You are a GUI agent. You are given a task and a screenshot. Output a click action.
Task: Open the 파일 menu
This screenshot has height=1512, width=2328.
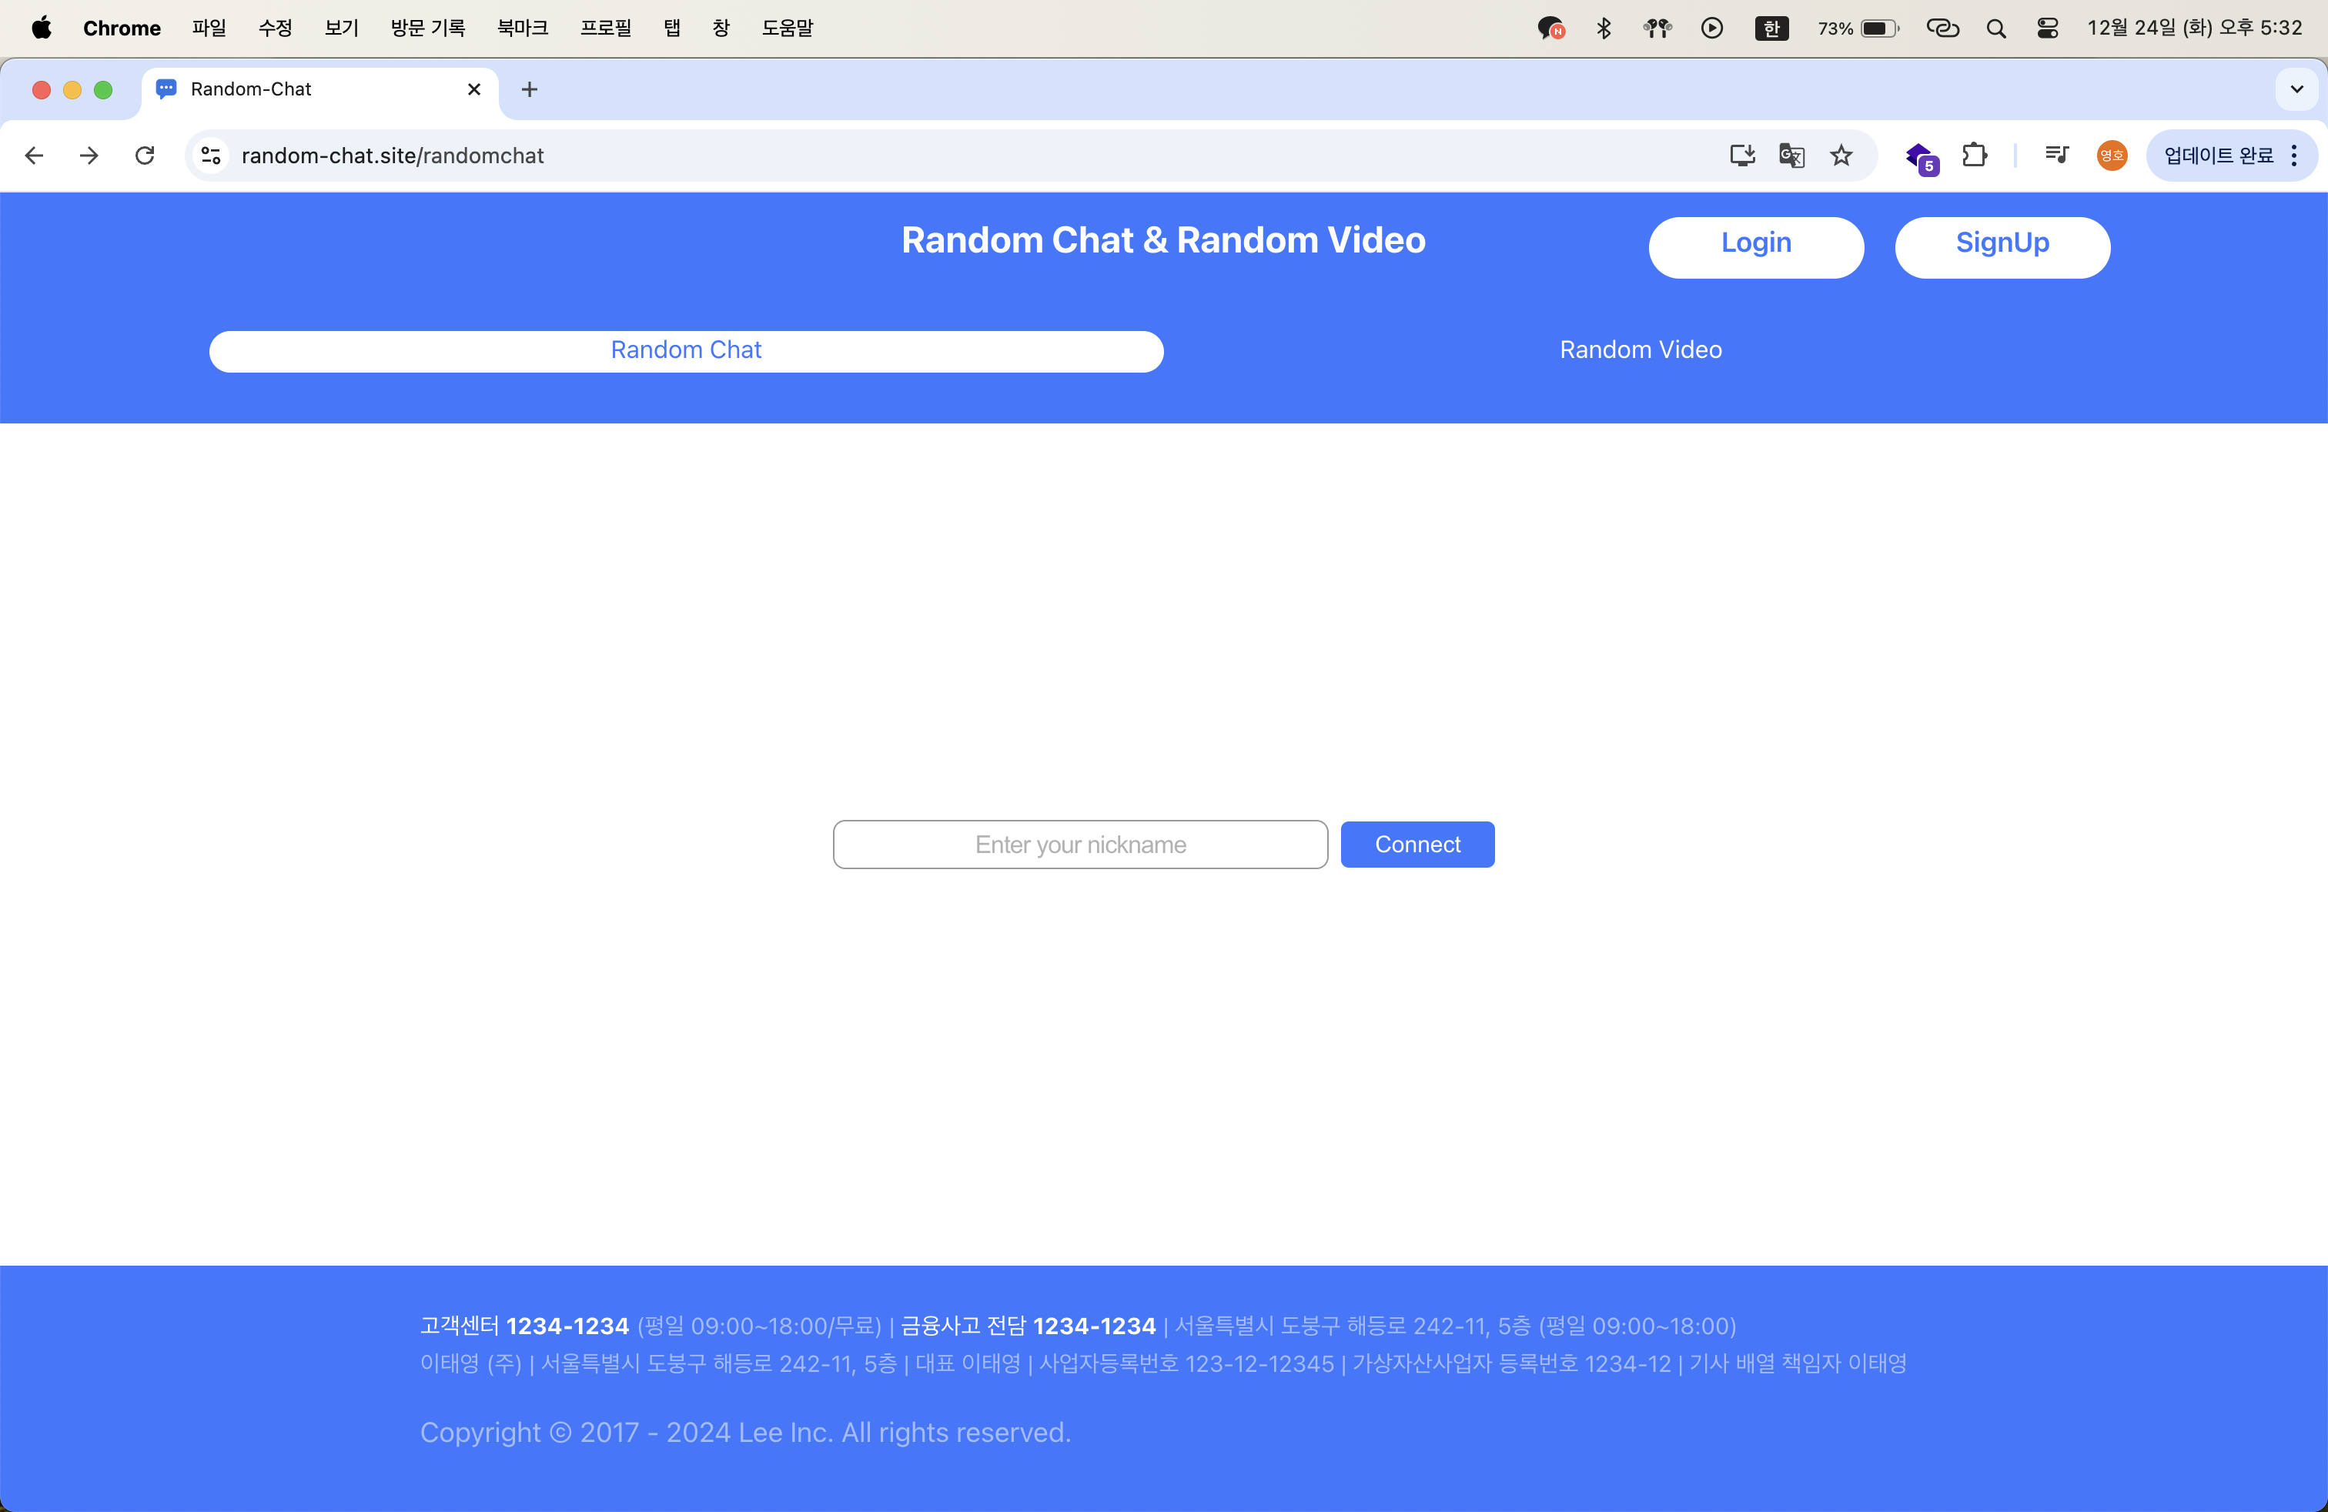click(209, 28)
